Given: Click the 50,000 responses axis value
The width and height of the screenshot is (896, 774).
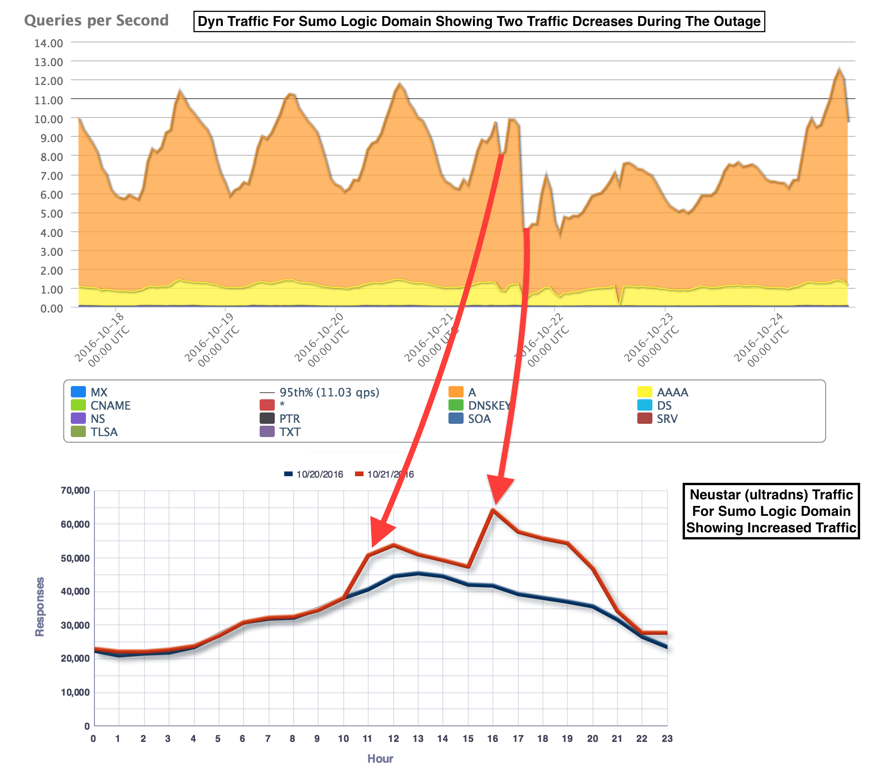Looking at the screenshot, I should point(75,558).
